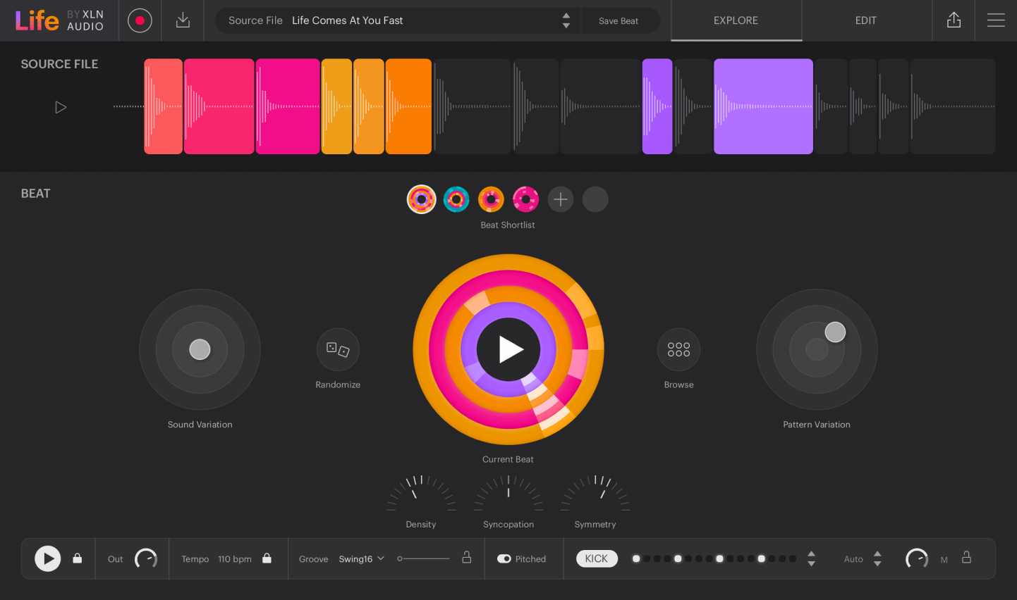Click the Record icon in the top bar

(x=139, y=20)
